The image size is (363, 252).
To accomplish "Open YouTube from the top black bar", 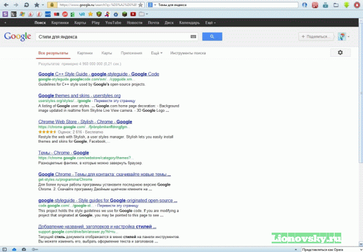I will [113, 22].
